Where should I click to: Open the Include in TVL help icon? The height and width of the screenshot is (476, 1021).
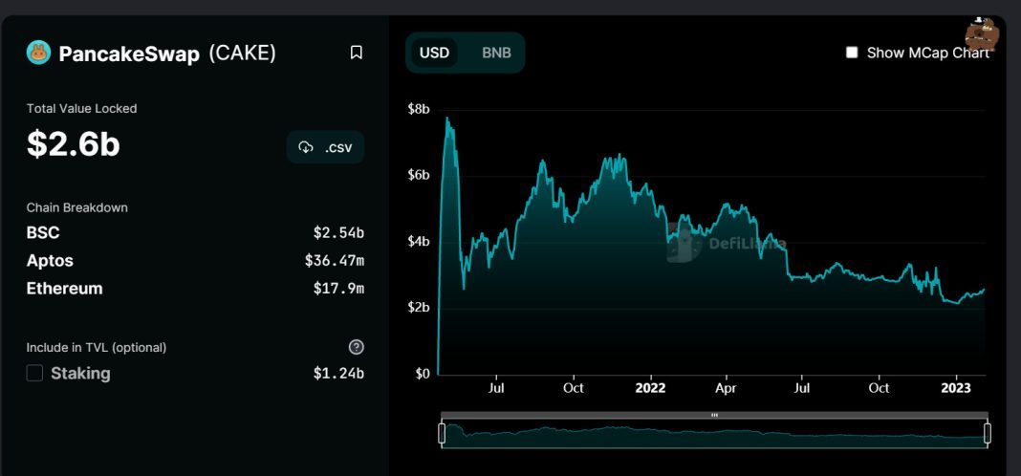pos(357,347)
